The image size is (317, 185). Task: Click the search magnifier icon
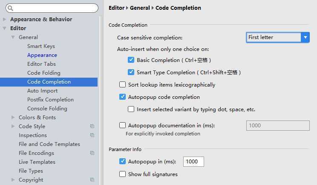(10, 8)
